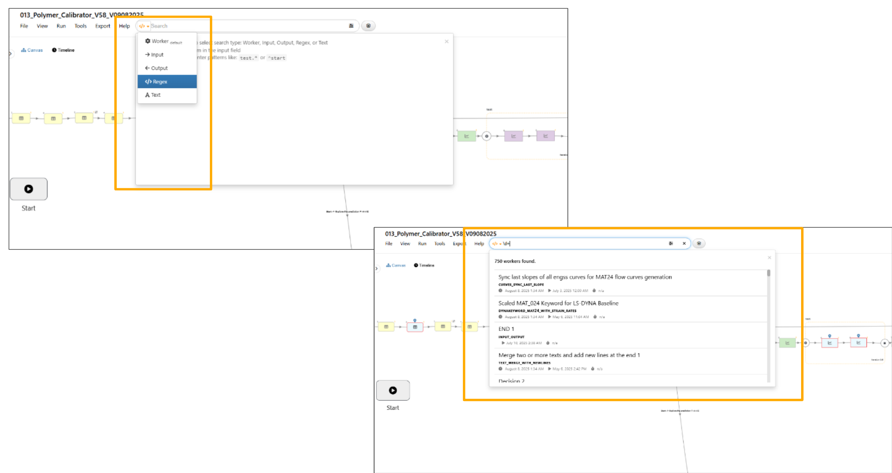Viewport: 892px width, 473px height.
Task: Select circular junction node in upper-left window
Action: (486, 136)
